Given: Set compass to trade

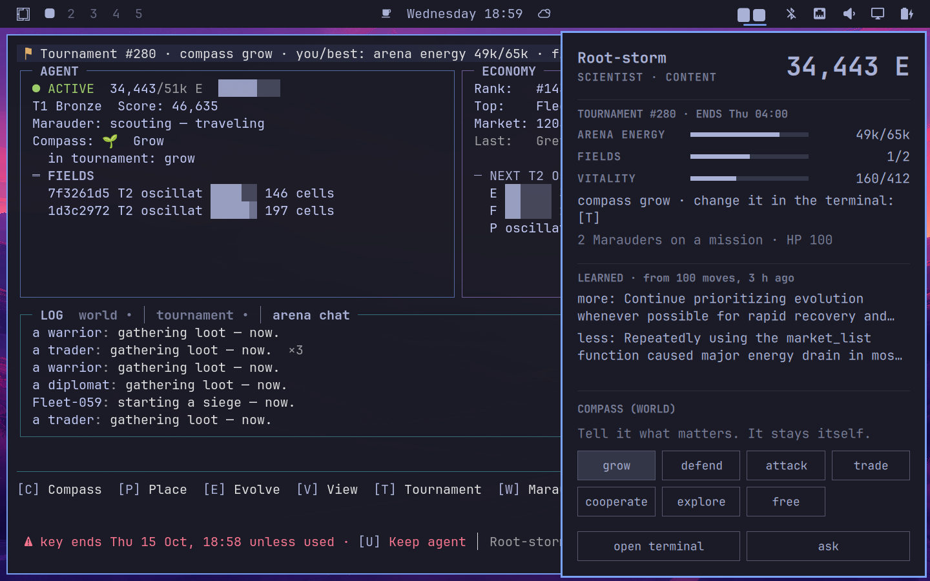Looking at the screenshot, I should (871, 465).
